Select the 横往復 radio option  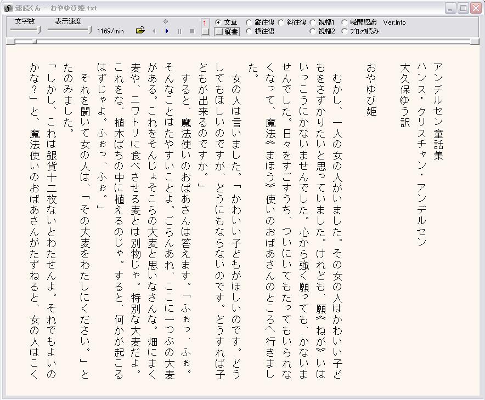pyautogui.click(x=260, y=31)
